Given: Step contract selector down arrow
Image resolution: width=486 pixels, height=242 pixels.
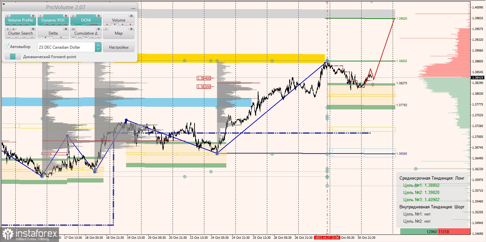Looking at the screenshot, I should [x=98, y=49].
